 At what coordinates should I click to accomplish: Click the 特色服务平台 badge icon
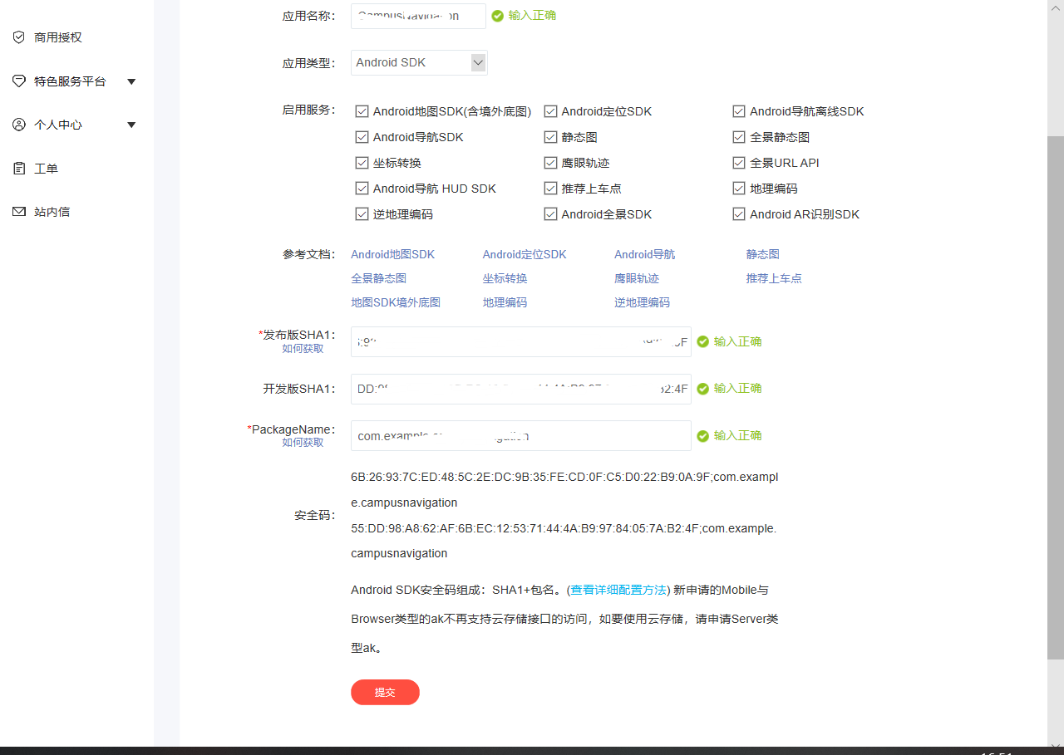click(x=18, y=81)
